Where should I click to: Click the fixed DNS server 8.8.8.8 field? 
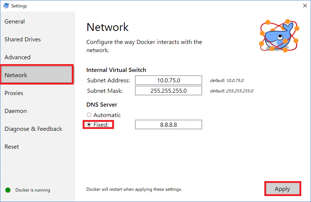click(x=169, y=124)
